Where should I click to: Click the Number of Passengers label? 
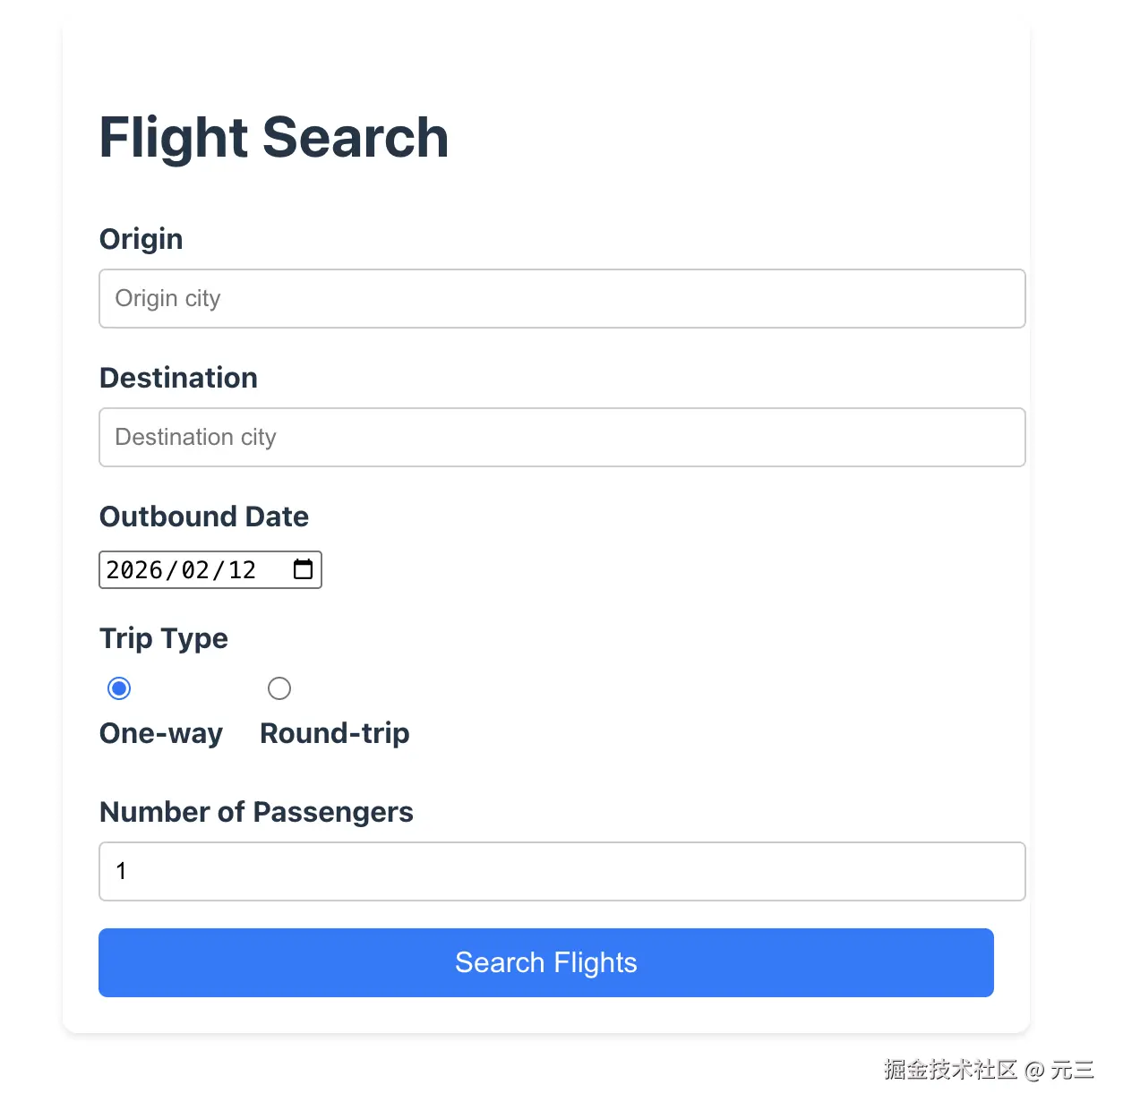(256, 812)
